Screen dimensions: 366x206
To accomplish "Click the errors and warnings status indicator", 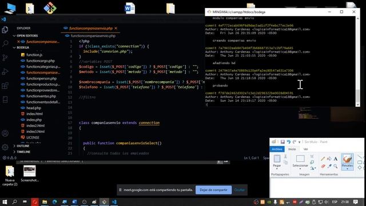I will [9, 158].
